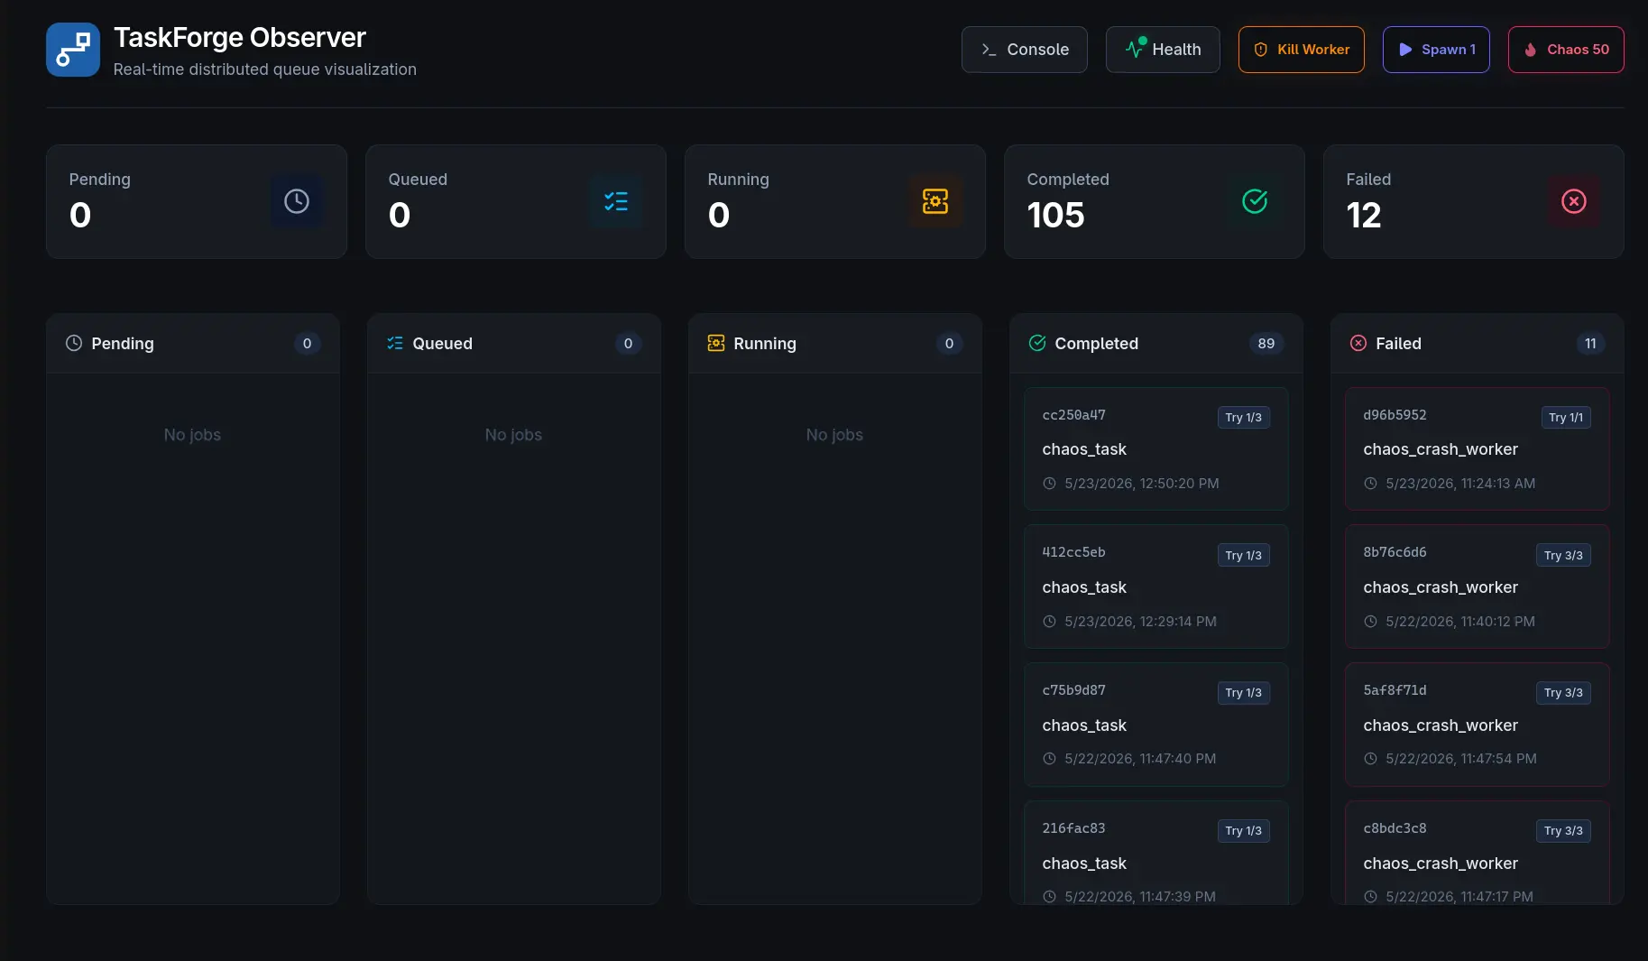Click the X-circle icon in Failed stat card

click(x=1574, y=201)
